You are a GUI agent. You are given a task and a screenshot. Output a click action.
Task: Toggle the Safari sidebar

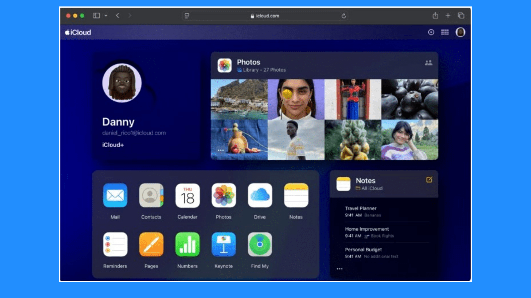coord(97,15)
